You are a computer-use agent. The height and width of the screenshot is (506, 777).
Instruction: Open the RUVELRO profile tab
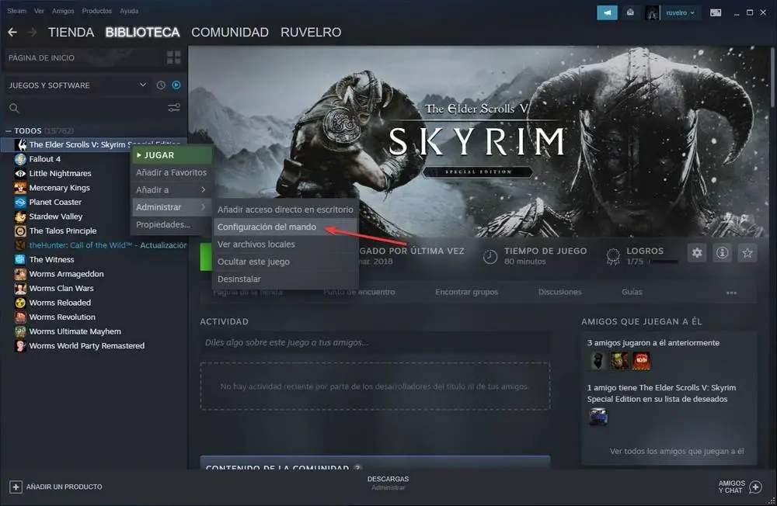click(311, 32)
